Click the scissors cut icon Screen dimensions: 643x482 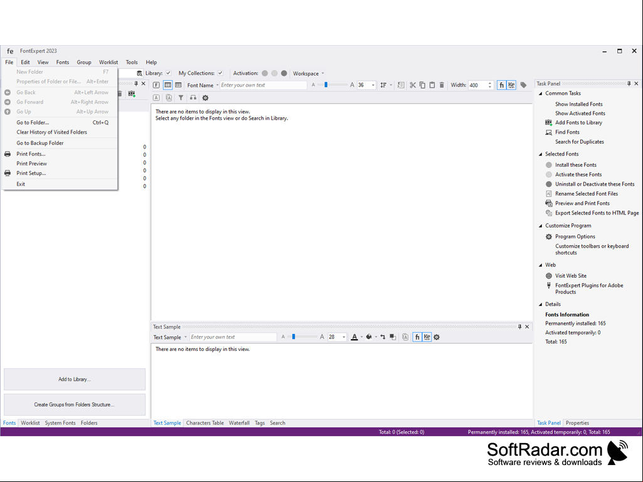tap(413, 85)
